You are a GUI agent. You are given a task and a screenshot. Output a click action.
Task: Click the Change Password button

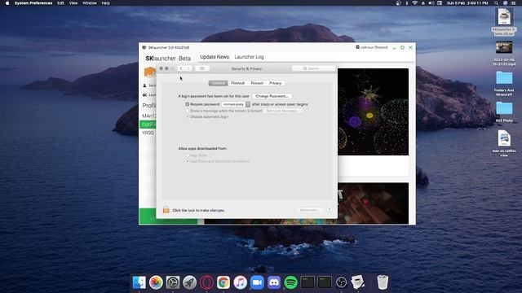(272, 96)
